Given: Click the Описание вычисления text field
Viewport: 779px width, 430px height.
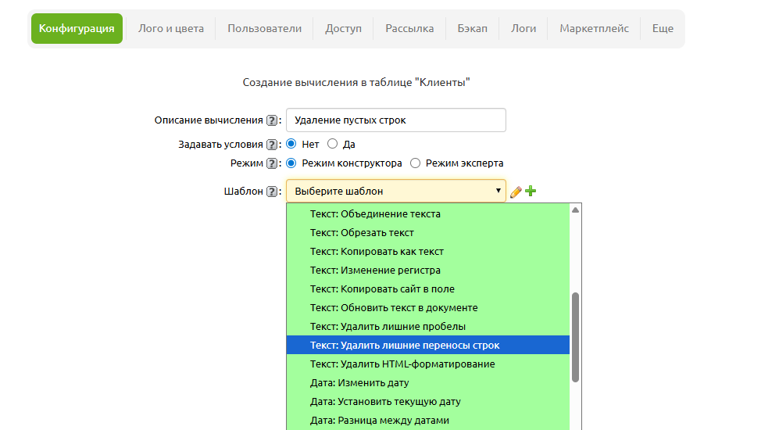Looking at the screenshot, I should point(395,120).
